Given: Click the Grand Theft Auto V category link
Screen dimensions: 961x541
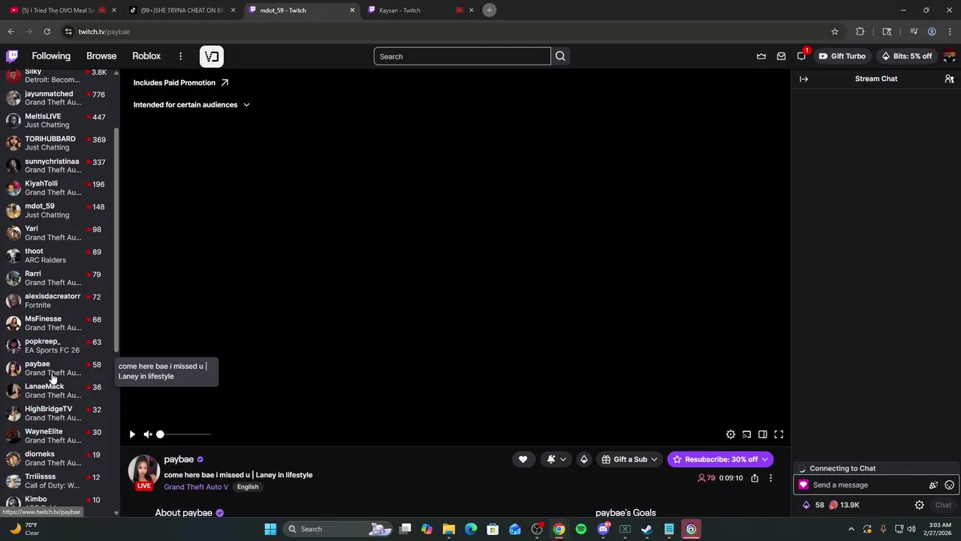Looking at the screenshot, I should click(196, 487).
